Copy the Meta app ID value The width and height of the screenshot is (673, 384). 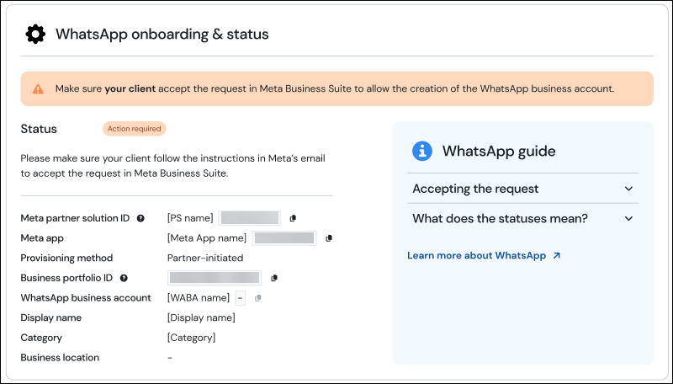point(329,238)
